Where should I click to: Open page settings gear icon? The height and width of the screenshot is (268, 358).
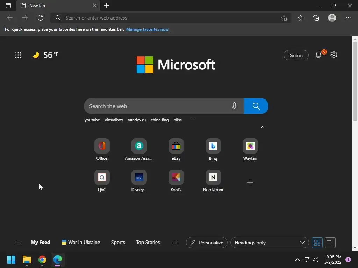pyautogui.click(x=334, y=55)
